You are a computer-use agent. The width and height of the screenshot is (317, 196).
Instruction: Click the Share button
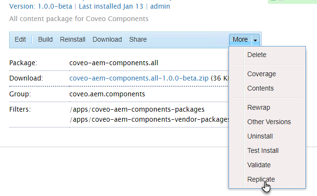point(138,39)
